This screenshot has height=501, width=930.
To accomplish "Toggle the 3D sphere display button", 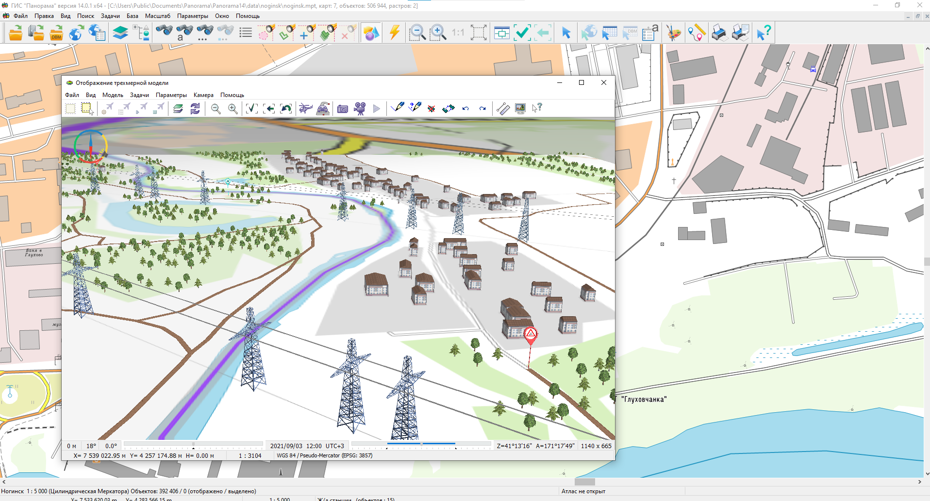I will (370, 32).
